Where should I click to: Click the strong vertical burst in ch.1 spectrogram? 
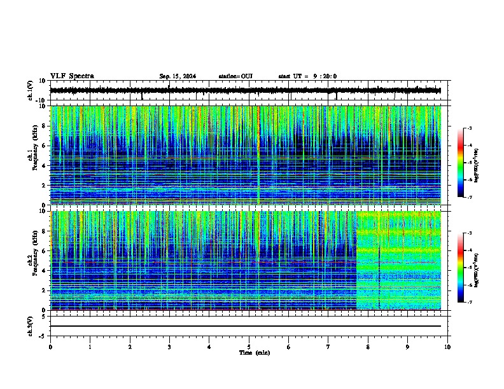258,155
